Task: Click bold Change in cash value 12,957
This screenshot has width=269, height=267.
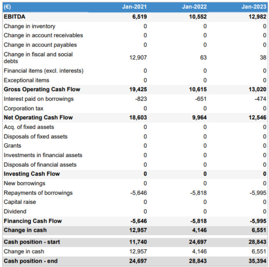Action: click(x=138, y=230)
